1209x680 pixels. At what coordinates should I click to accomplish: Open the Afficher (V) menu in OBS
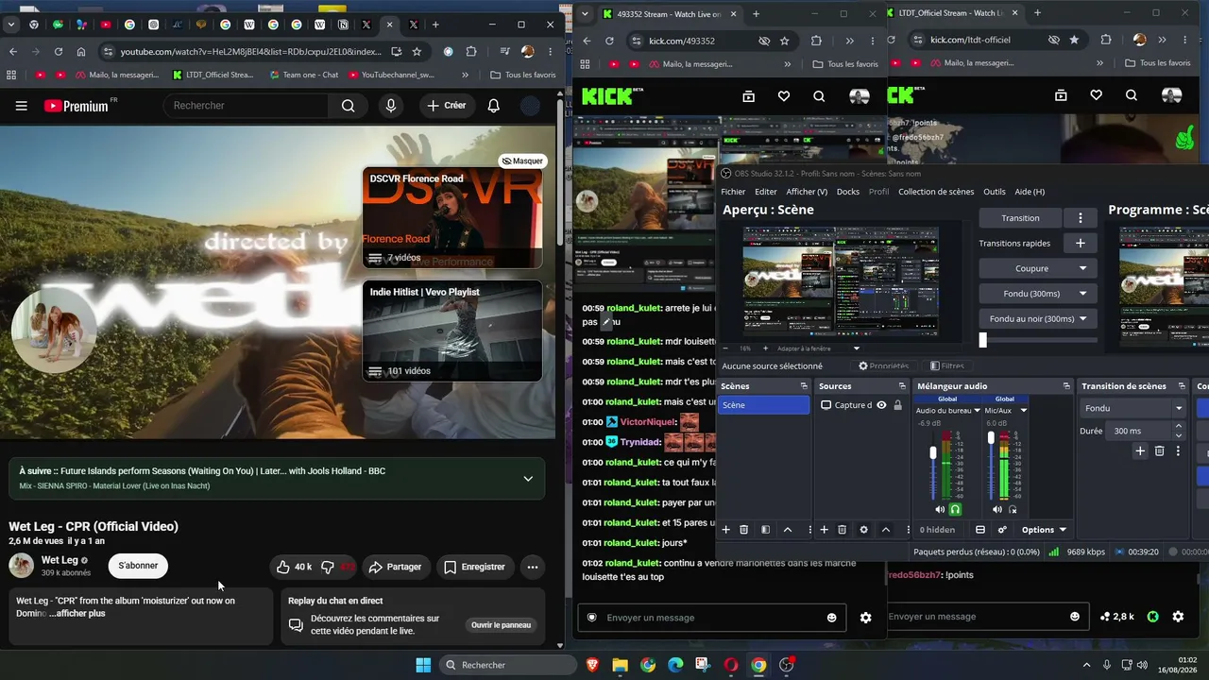tap(807, 192)
